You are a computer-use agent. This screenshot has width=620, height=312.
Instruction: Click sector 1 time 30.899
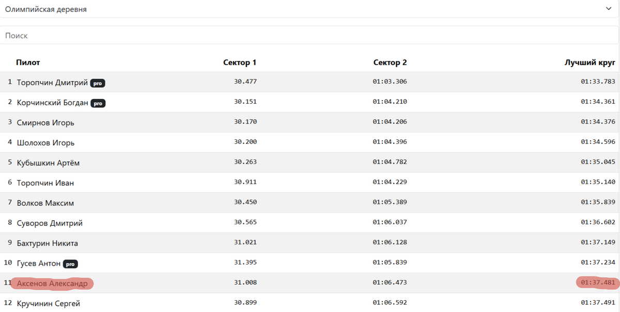coord(245,303)
